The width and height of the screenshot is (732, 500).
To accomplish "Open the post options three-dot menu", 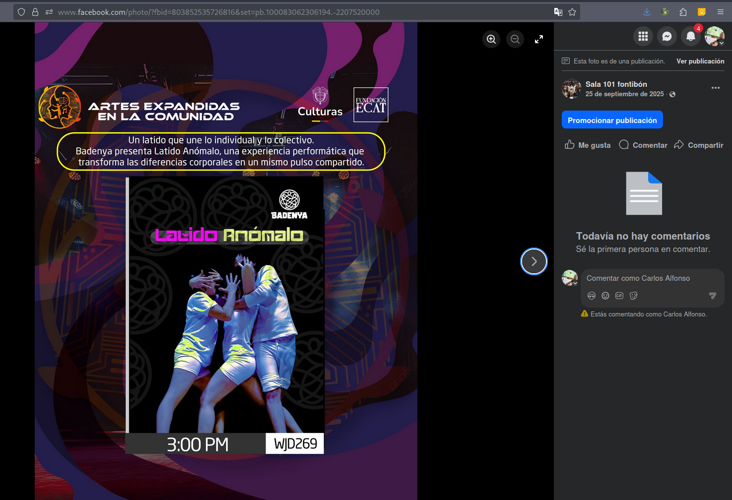I will point(716,88).
